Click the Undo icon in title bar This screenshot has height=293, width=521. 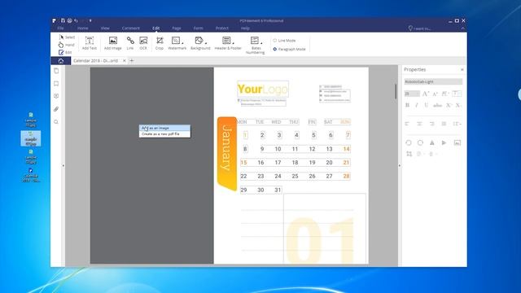pos(76,20)
